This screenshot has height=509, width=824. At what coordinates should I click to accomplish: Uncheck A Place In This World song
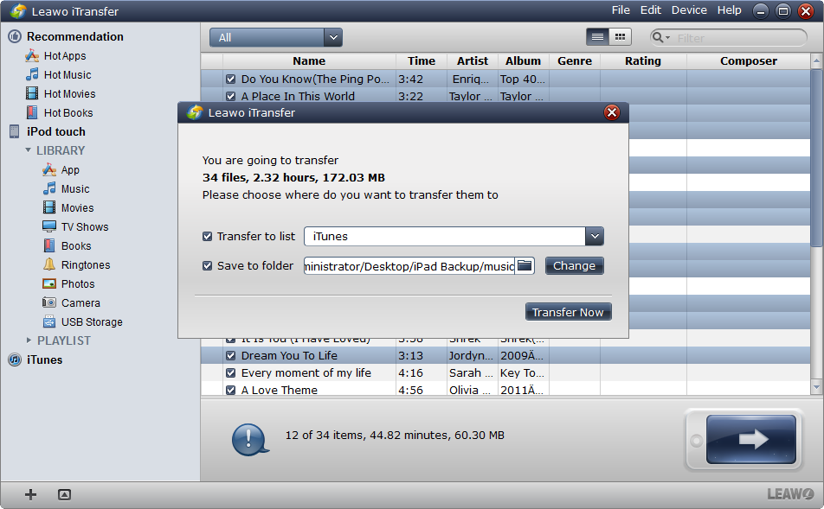point(230,97)
